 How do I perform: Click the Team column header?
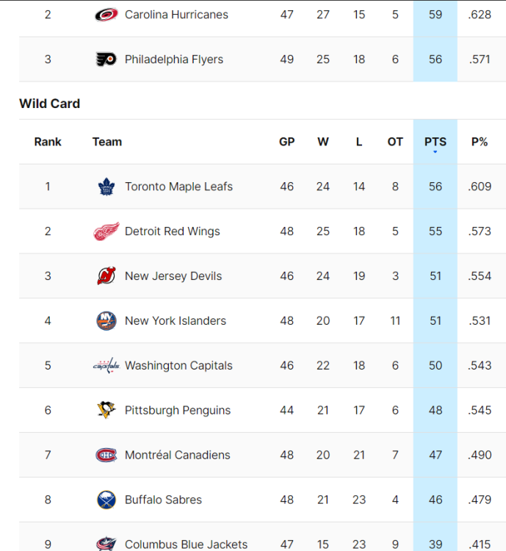(x=107, y=142)
